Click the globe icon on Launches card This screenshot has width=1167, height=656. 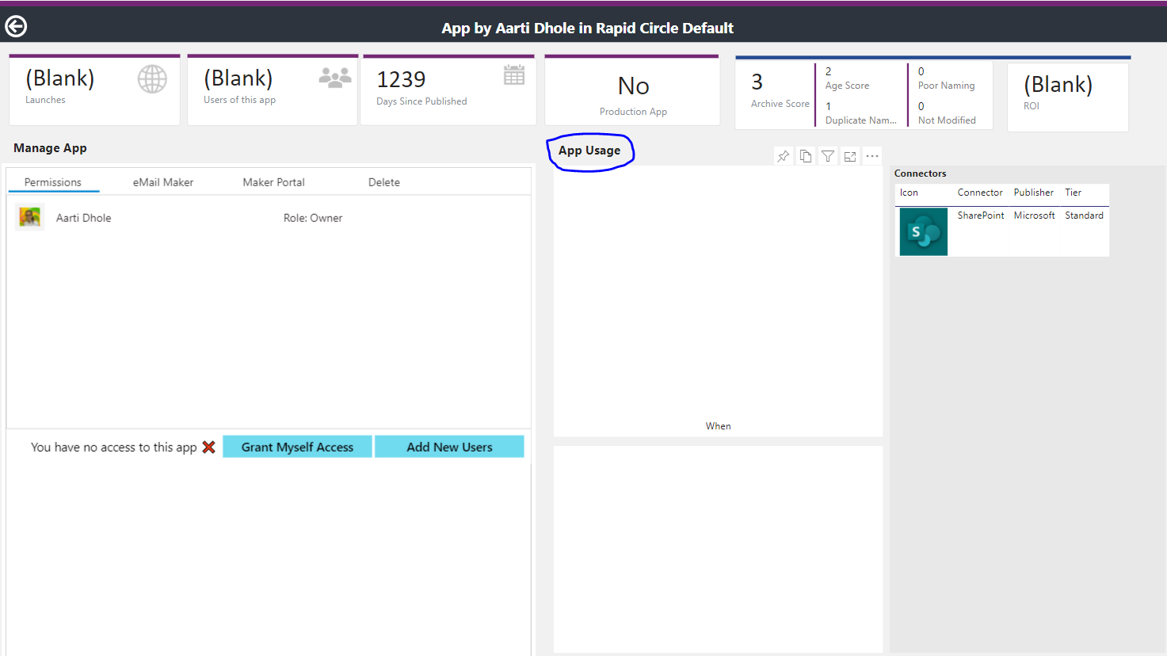pyautogui.click(x=152, y=78)
